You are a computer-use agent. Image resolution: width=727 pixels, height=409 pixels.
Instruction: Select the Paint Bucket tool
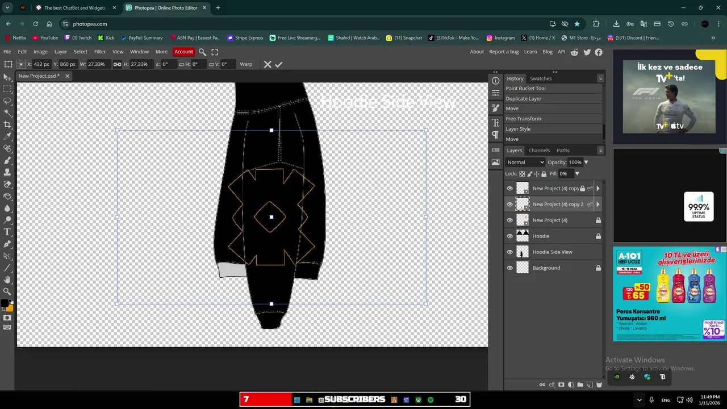point(7,197)
